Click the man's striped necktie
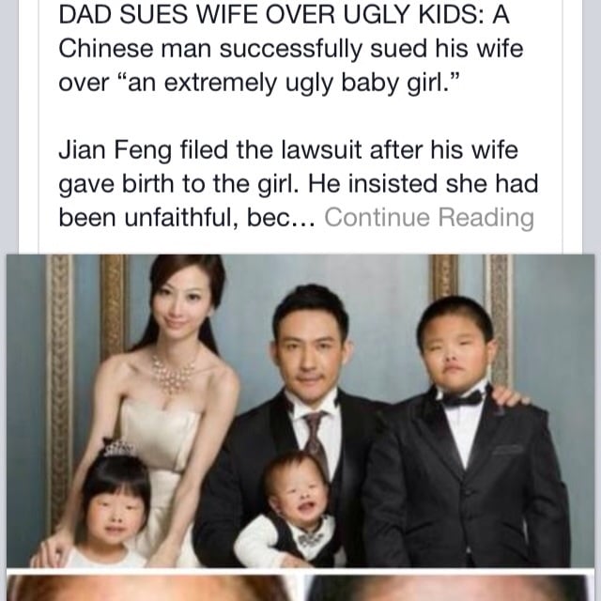Viewport: 601px width, 601px height. click(x=316, y=437)
